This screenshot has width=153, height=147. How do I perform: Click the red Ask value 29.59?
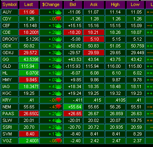[94, 53]
